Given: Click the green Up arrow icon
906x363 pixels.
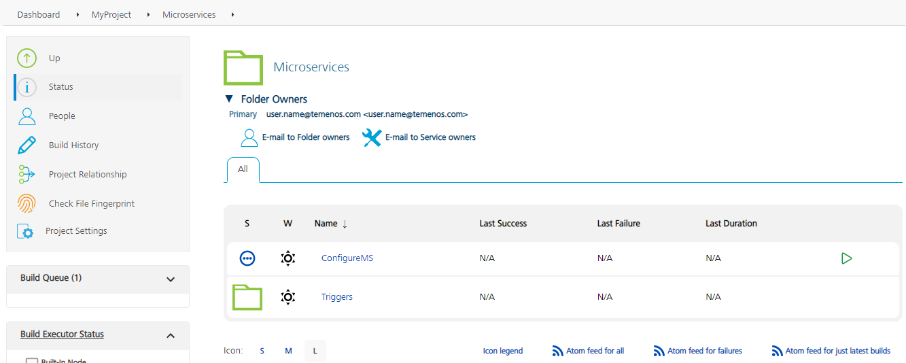Looking at the screenshot, I should pos(27,58).
